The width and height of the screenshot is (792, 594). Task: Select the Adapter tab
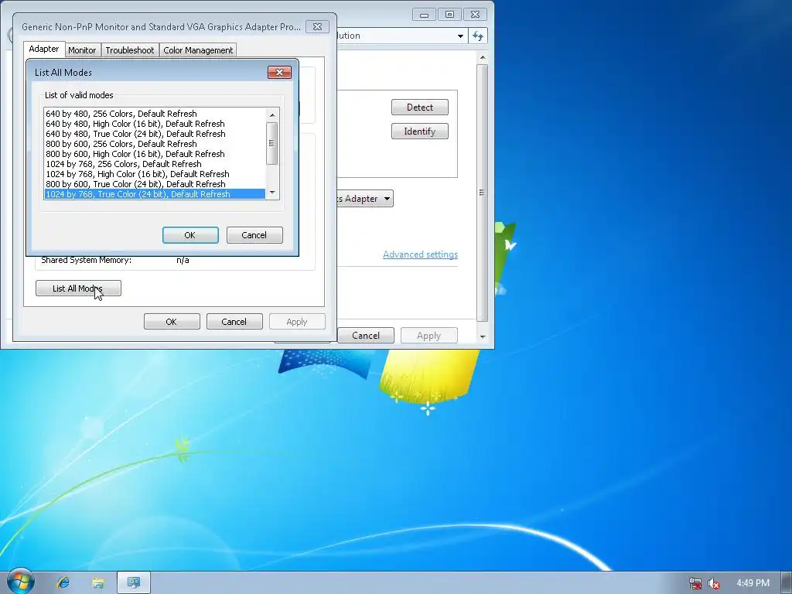point(44,49)
